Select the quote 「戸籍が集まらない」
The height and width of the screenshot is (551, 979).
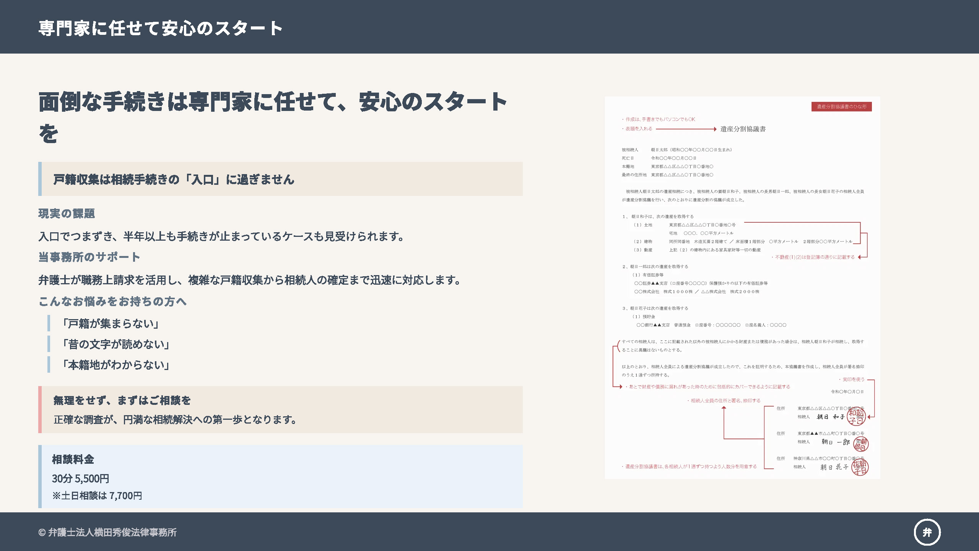point(110,324)
